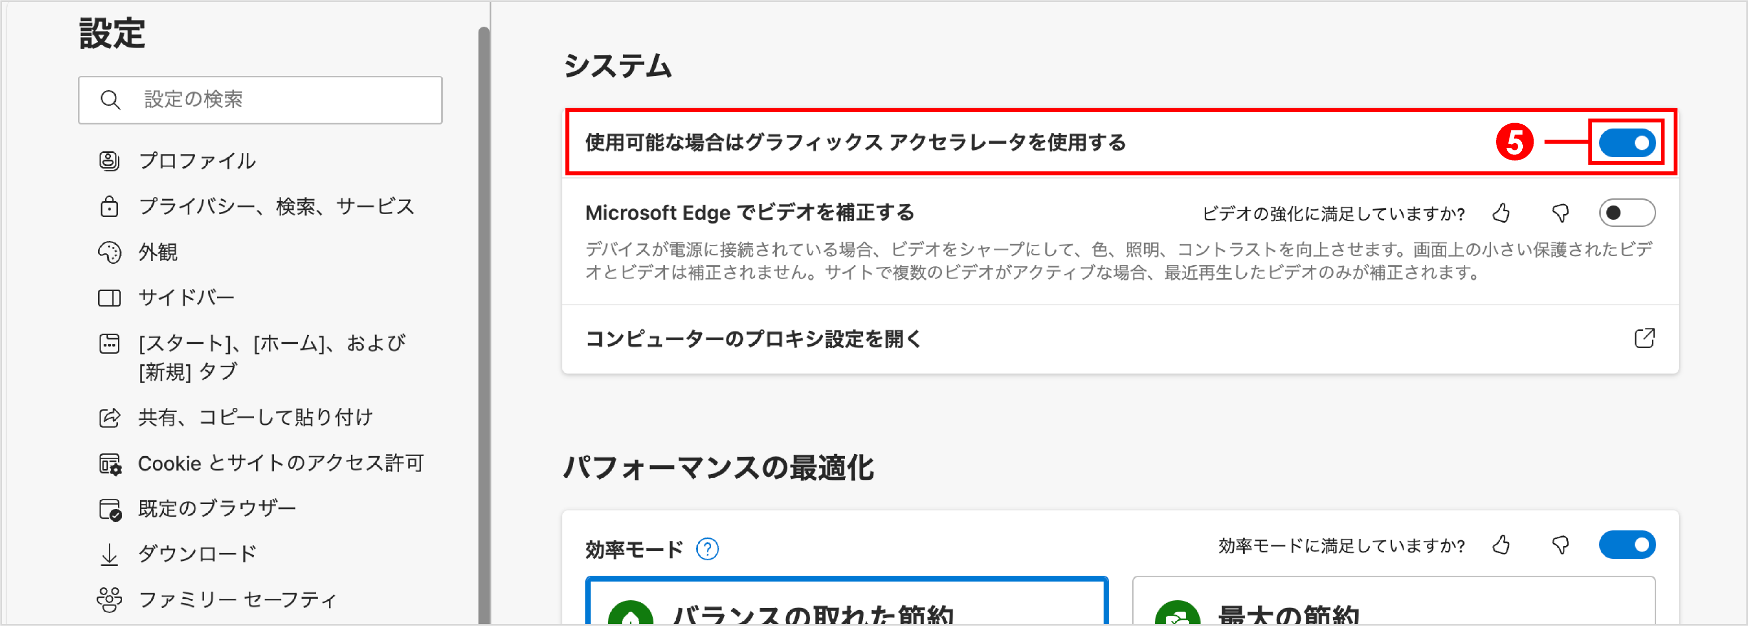Turn off the 効率モード toggle
Viewport: 1748px width, 626px height.
pos(1627,544)
